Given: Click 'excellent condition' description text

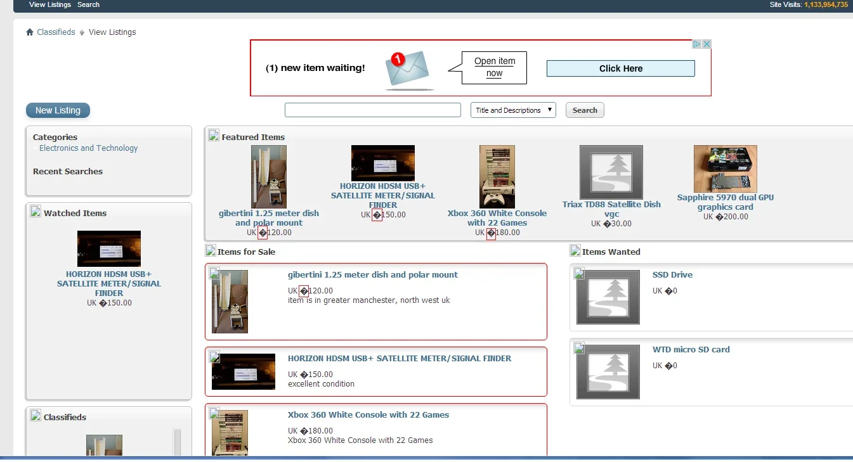Looking at the screenshot, I should 321,384.
